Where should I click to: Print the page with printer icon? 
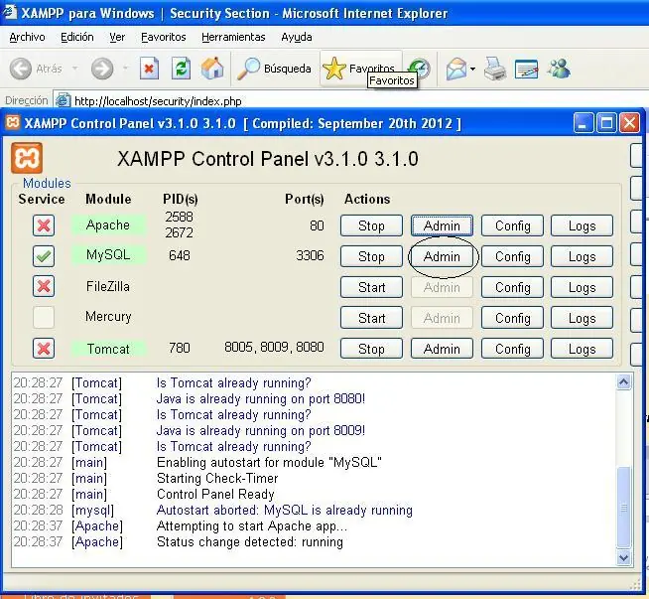[495, 69]
